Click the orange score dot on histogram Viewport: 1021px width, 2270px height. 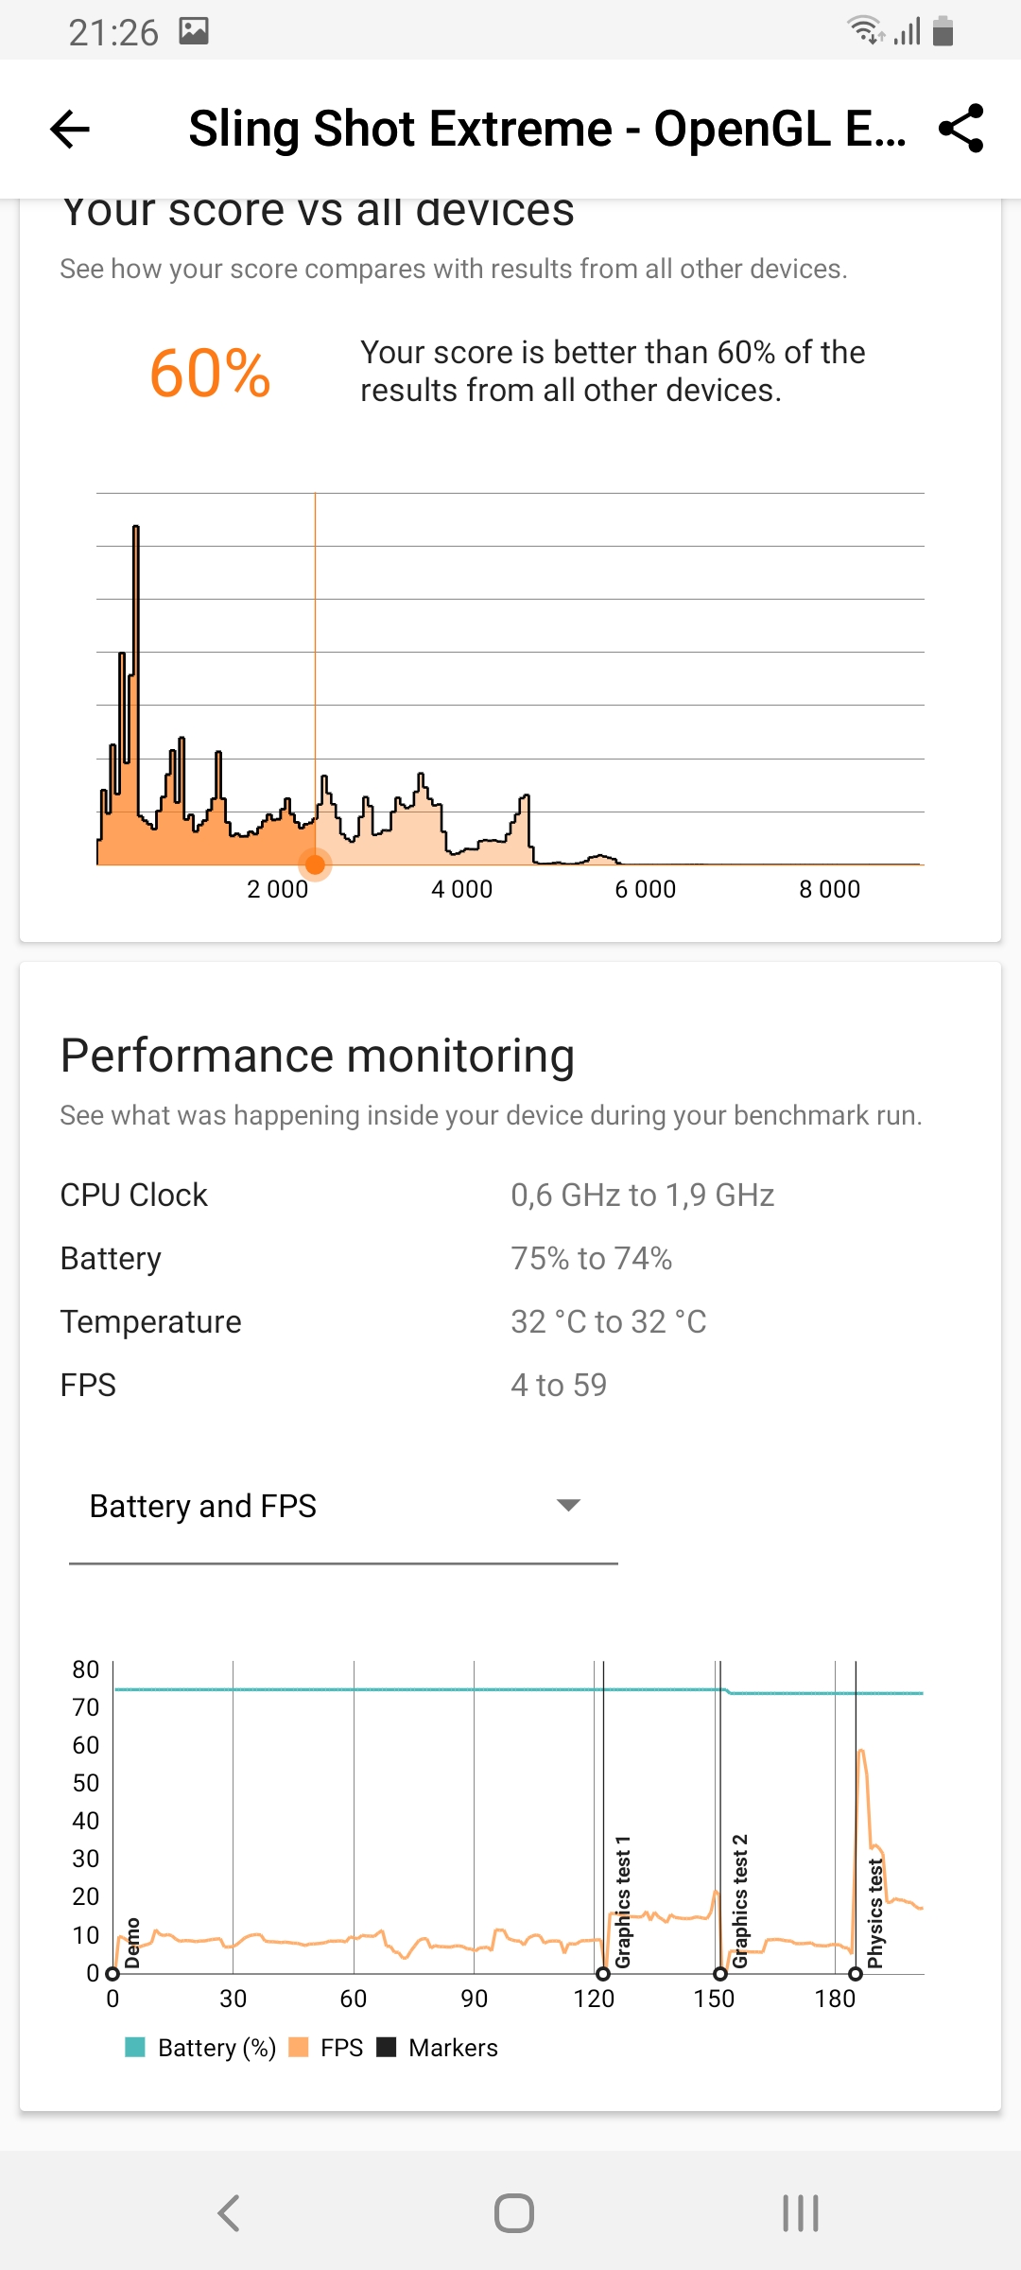315,864
